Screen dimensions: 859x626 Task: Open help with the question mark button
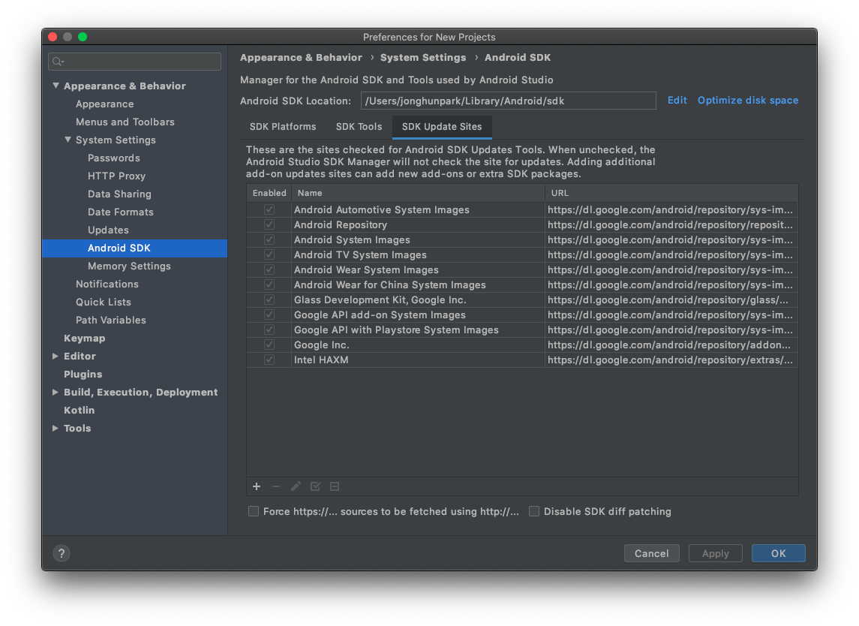click(x=62, y=553)
